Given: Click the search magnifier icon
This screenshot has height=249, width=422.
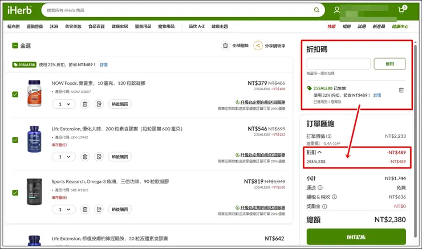Looking at the screenshot, I should tap(316, 10).
